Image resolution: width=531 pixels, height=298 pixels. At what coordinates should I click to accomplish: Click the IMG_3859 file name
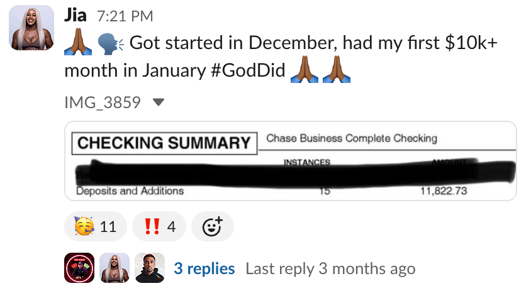(x=103, y=102)
